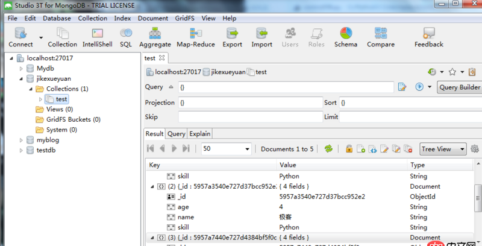
Task: Go to next page of results
Action: tap(174, 148)
